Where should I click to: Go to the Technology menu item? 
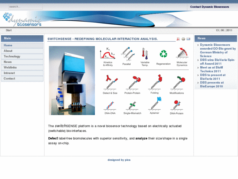(x=22, y=56)
